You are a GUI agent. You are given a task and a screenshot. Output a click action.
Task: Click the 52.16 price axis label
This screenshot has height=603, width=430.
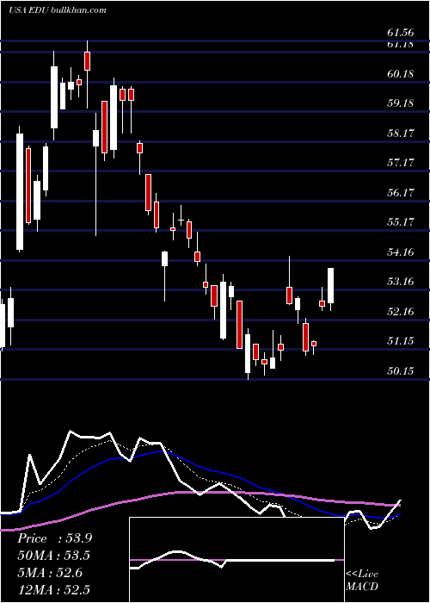pos(401,311)
